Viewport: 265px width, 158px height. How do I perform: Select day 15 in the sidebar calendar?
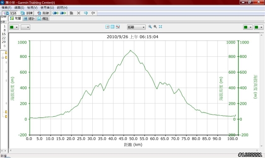coord(4,34)
